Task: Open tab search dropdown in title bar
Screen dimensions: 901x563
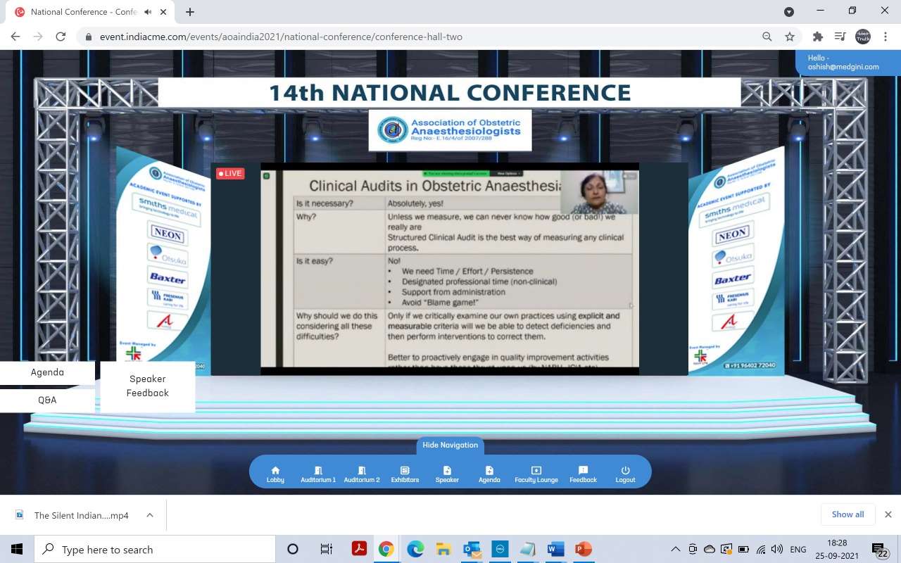Action: coord(789,12)
